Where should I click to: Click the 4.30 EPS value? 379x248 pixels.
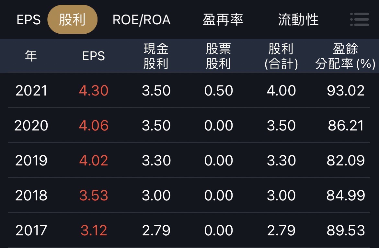pos(94,91)
